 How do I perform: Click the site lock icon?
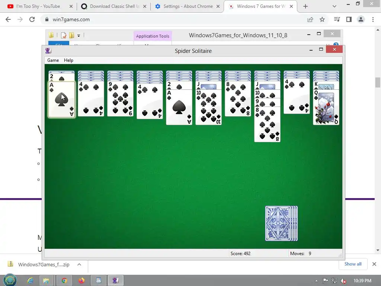tap(47, 19)
